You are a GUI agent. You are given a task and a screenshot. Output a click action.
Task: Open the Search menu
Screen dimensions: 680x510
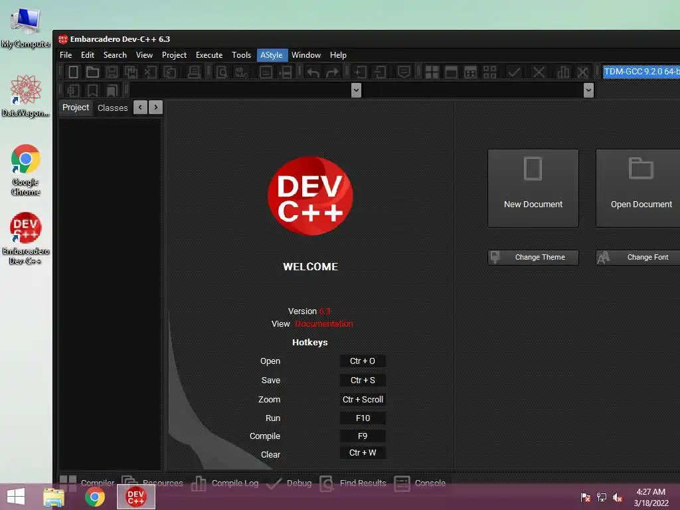click(115, 55)
